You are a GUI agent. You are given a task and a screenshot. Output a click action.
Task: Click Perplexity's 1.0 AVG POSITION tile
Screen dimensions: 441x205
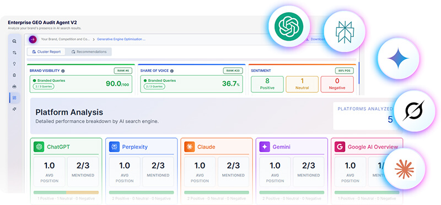click(x=125, y=171)
